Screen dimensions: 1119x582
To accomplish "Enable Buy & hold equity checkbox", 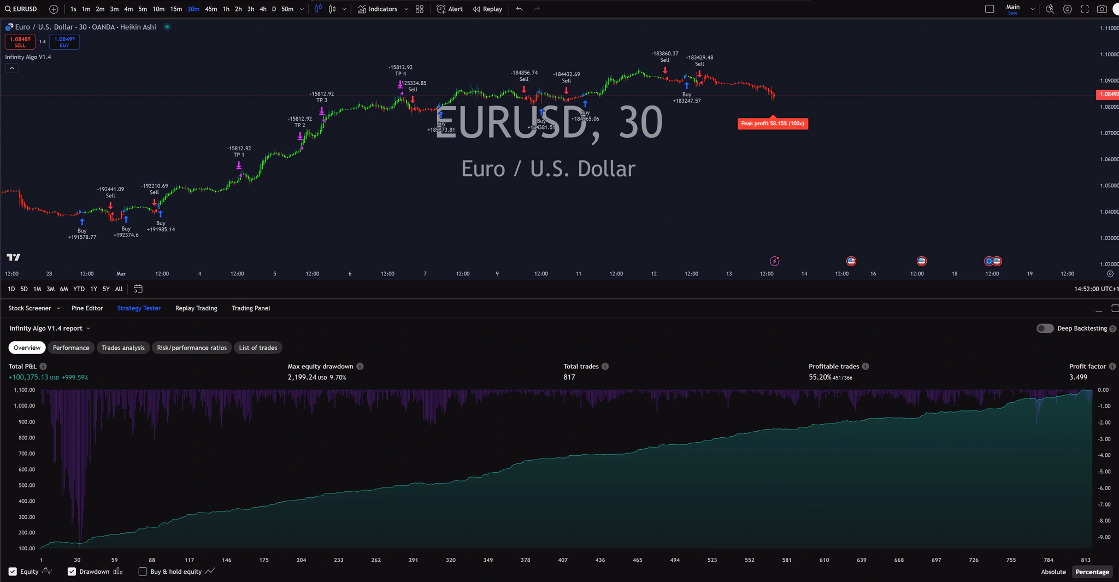I will pyautogui.click(x=143, y=572).
